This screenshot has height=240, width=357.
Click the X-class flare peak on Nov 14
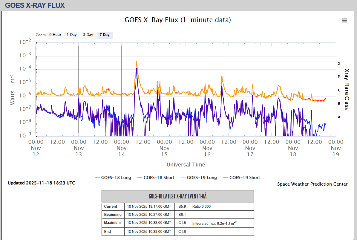(137, 62)
